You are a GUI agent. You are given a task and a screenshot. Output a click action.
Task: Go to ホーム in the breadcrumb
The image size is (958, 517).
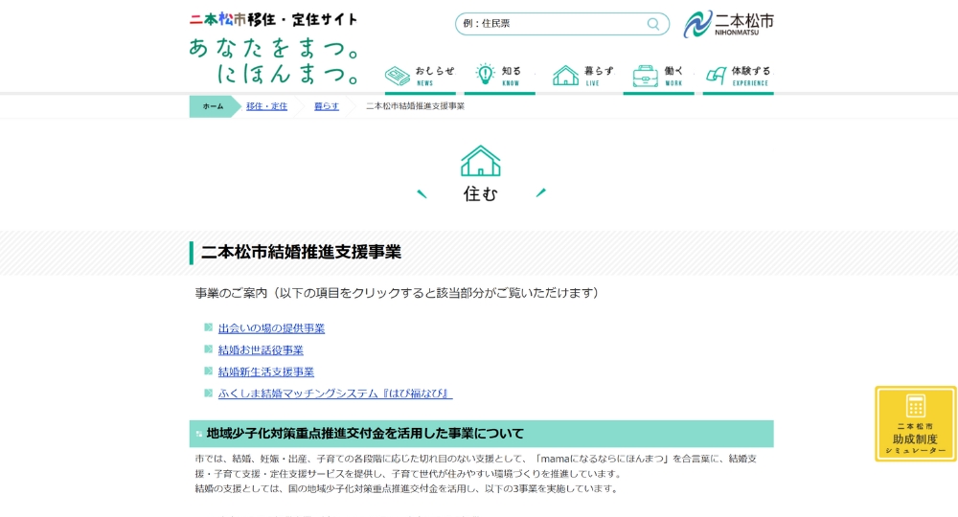[213, 106]
